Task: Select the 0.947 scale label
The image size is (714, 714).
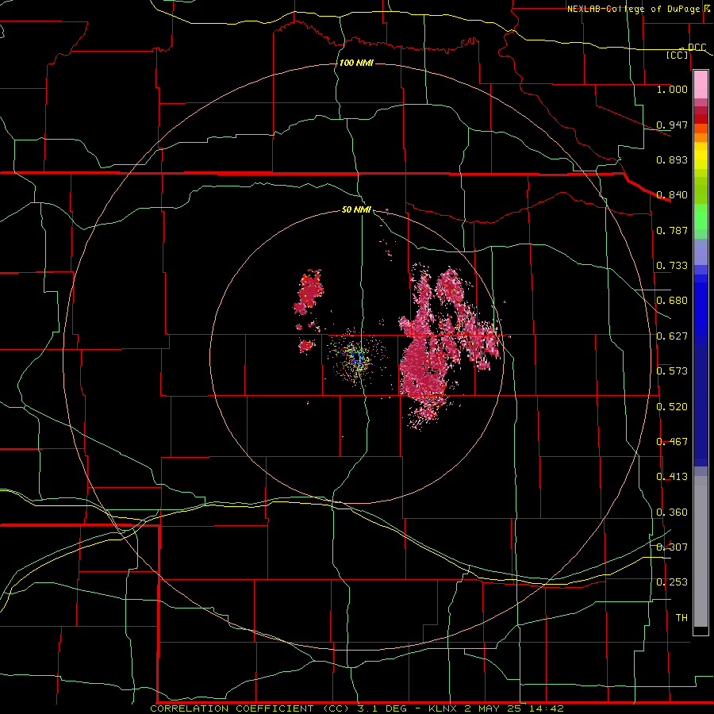Action: (672, 125)
